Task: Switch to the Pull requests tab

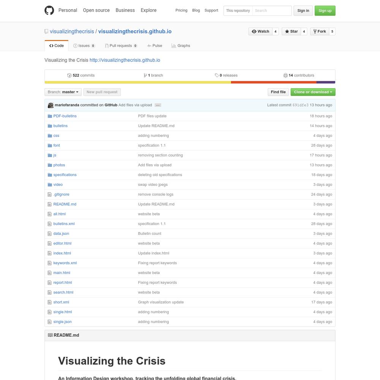Action: click(x=121, y=46)
